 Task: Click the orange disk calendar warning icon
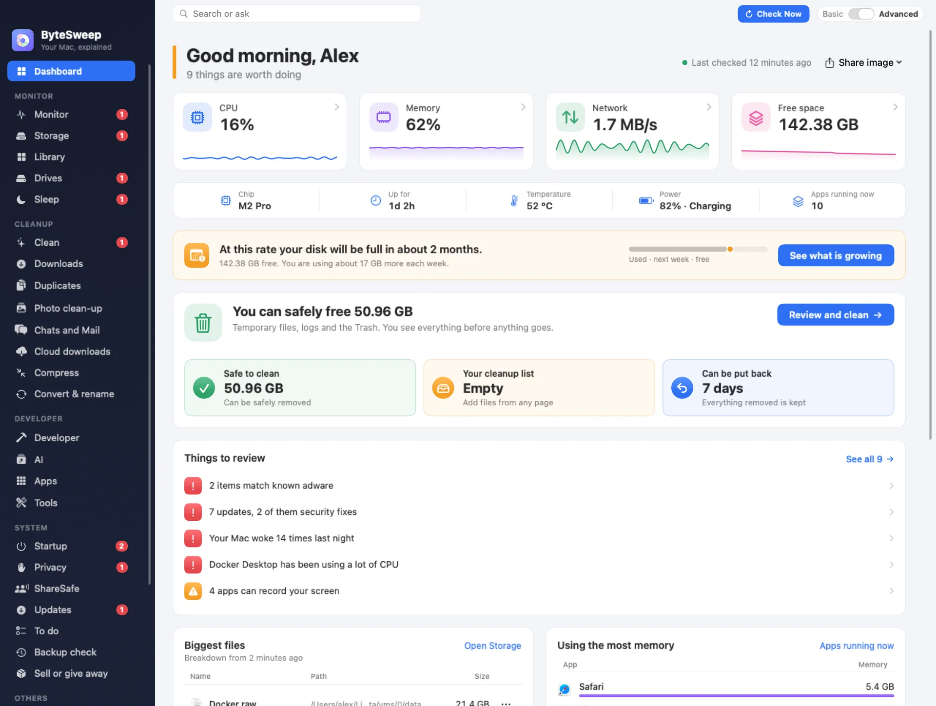coord(196,255)
